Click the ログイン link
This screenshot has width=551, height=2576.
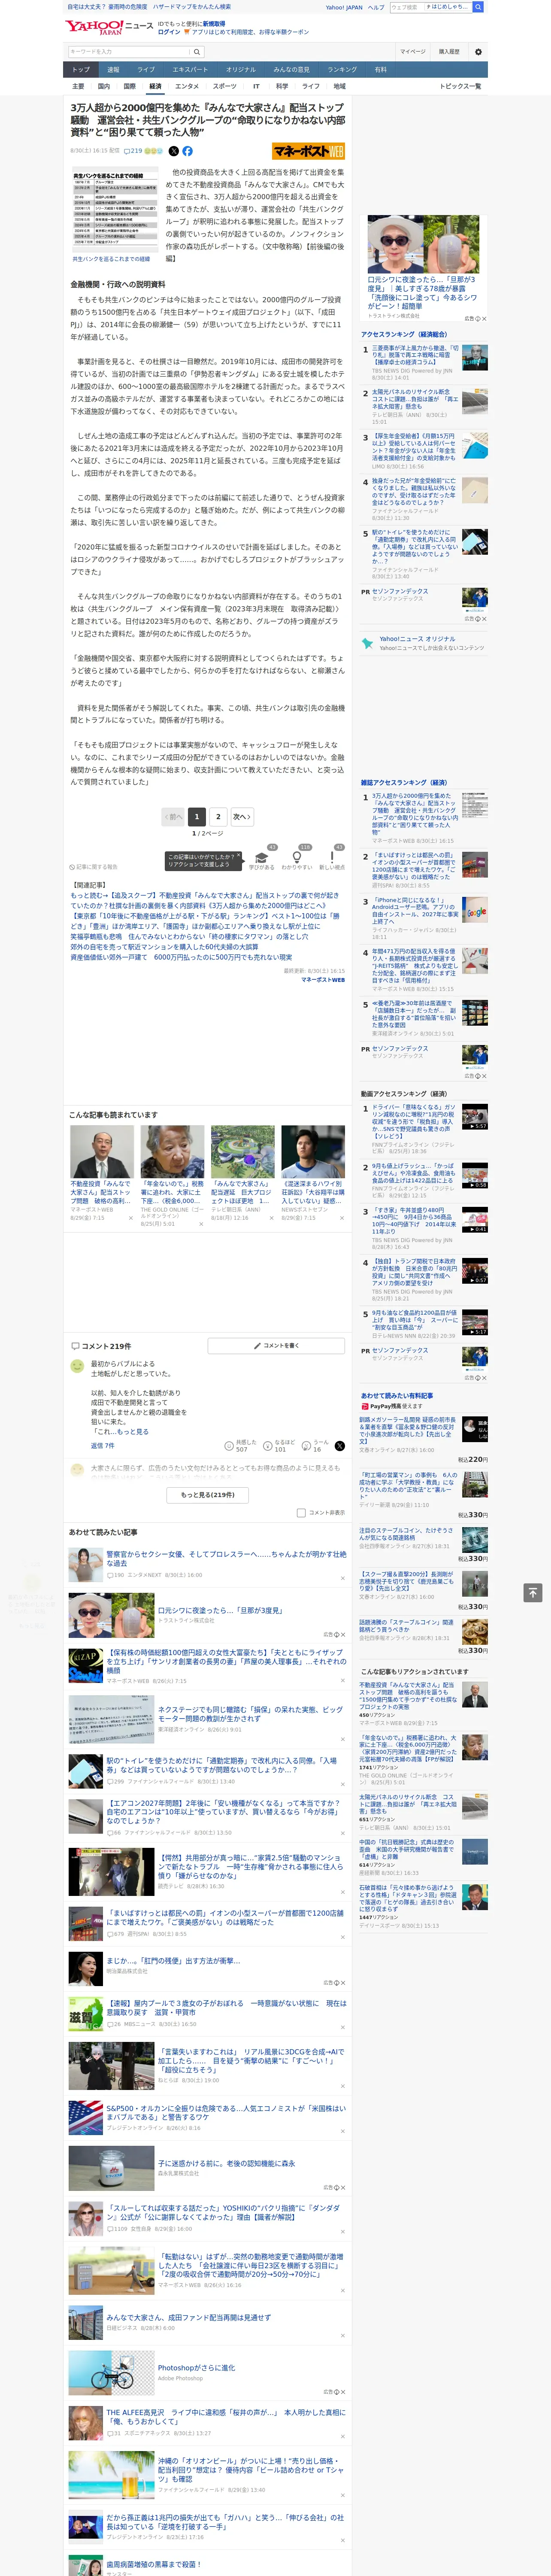(170, 32)
